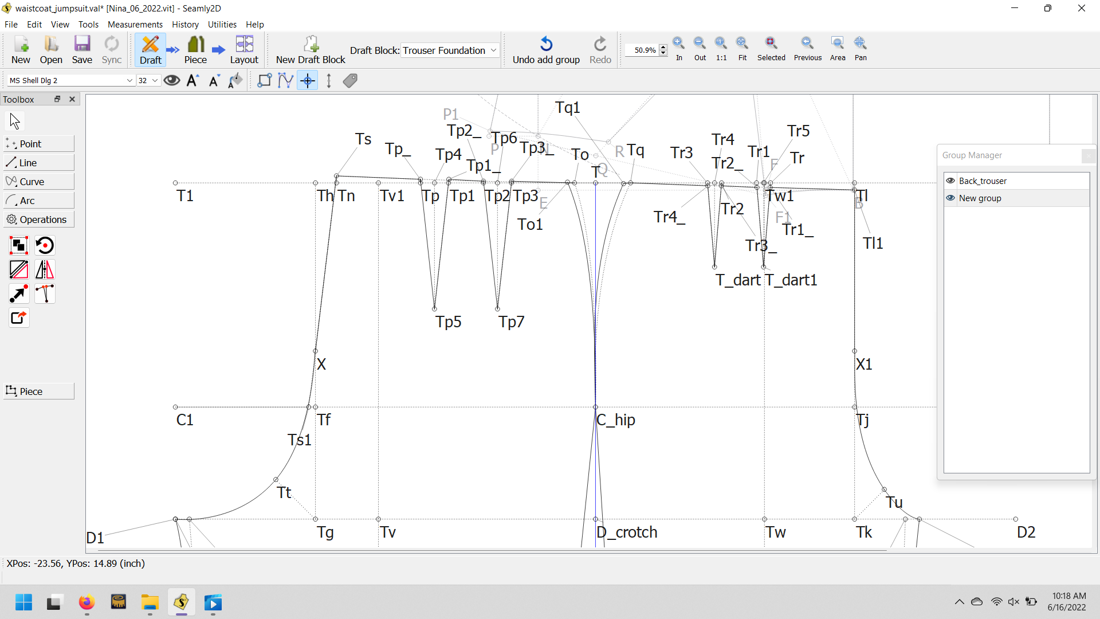
Task: Toggle visibility of New group
Action: [x=950, y=198]
